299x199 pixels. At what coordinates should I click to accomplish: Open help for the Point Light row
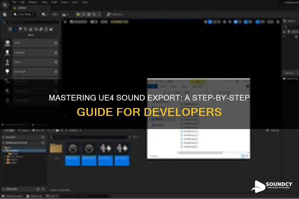56,72
